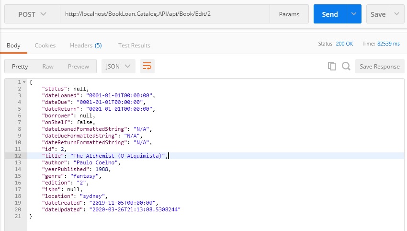Open the Headers (5) tab
The image size is (407, 231).
point(86,46)
